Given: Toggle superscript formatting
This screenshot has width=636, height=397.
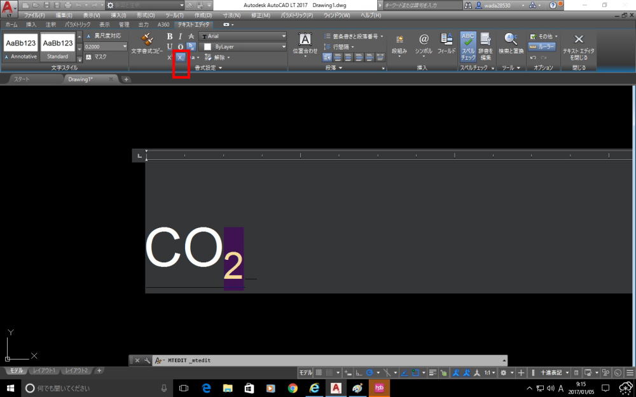Looking at the screenshot, I should [170, 58].
